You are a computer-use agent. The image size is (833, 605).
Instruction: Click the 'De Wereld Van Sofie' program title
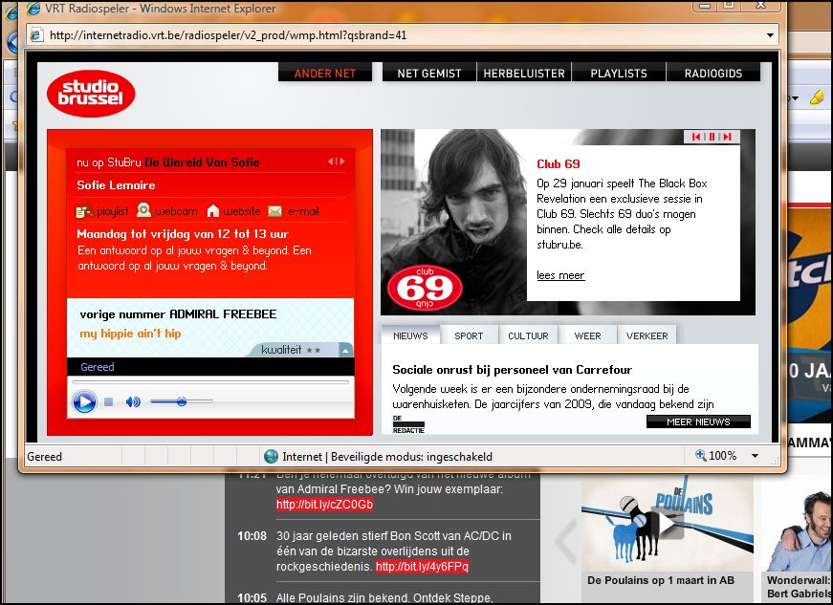click(203, 162)
